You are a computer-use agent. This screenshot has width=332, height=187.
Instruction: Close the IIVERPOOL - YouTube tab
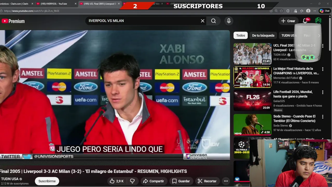pyautogui.click(x=75, y=4)
